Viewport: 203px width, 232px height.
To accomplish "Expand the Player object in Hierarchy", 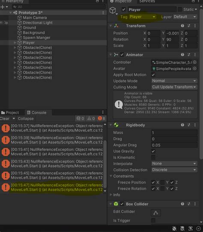I will (15, 43).
